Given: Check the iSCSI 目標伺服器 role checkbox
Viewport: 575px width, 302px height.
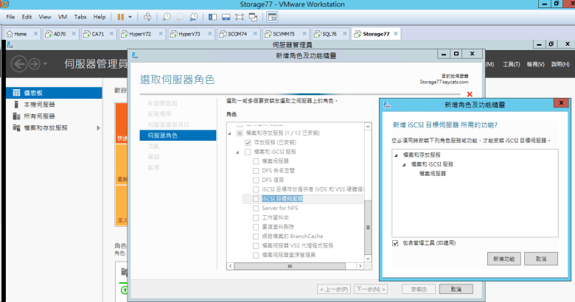Looking at the screenshot, I should (x=256, y=199).
